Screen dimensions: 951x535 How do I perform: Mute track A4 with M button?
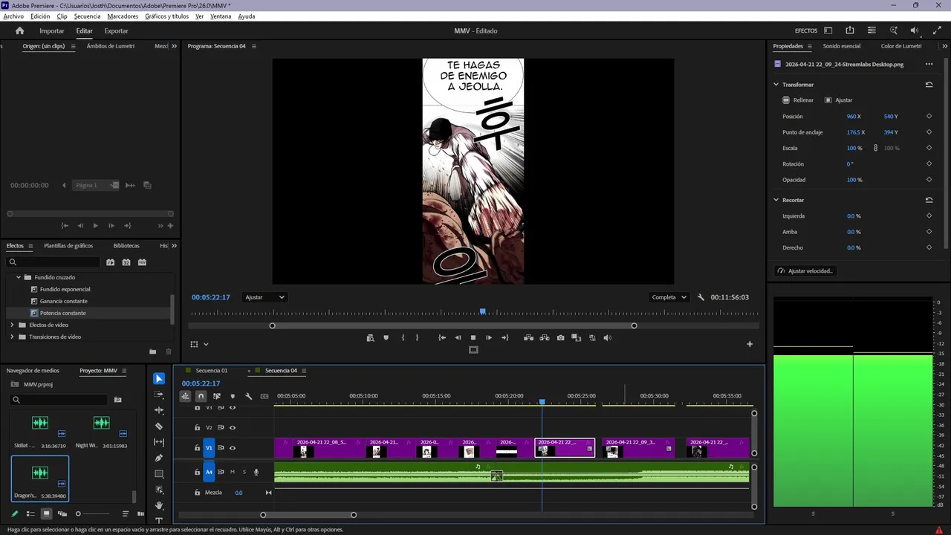click(233, 472)
